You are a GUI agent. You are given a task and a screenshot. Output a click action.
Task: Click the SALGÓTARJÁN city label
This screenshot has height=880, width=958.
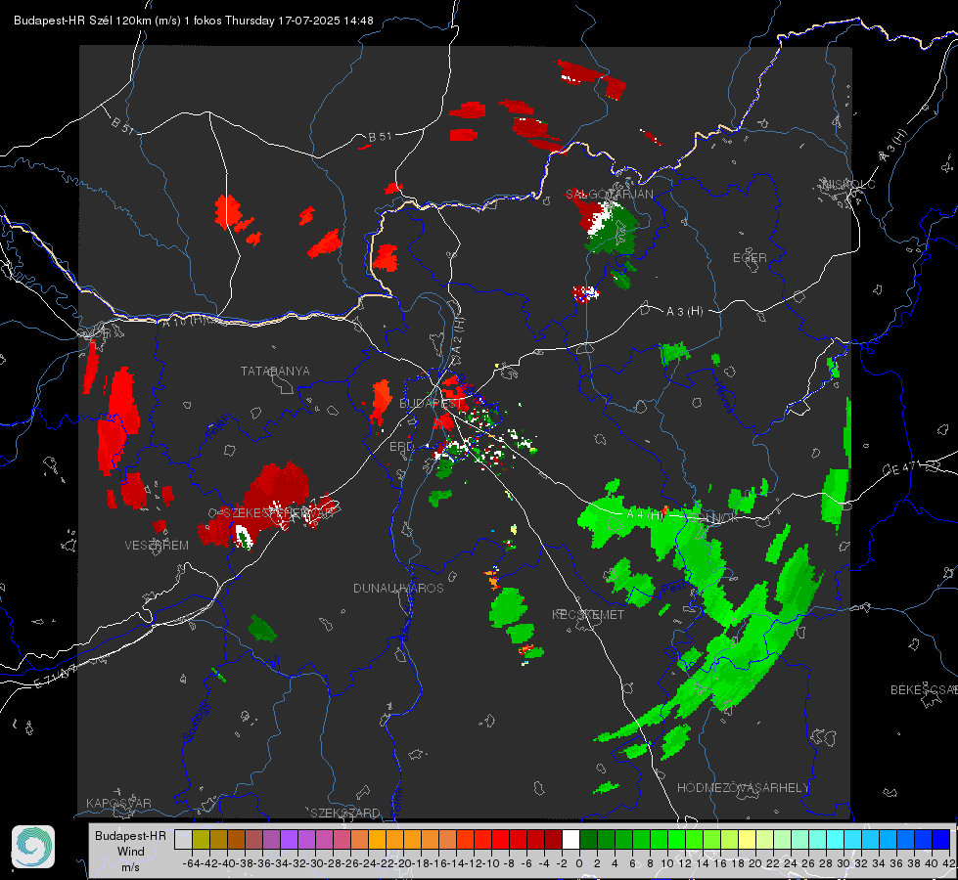[609, 195]
